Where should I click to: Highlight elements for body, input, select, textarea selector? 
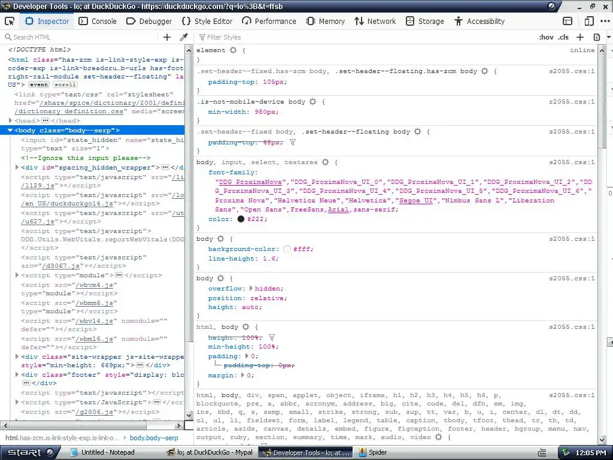pos(325,162)
